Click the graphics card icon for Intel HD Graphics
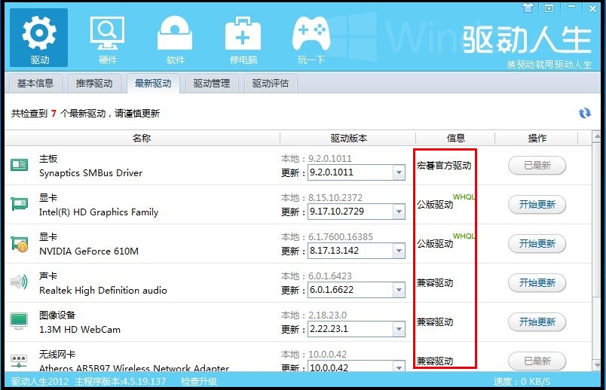 pyautogui.click(x=19, y=204)
